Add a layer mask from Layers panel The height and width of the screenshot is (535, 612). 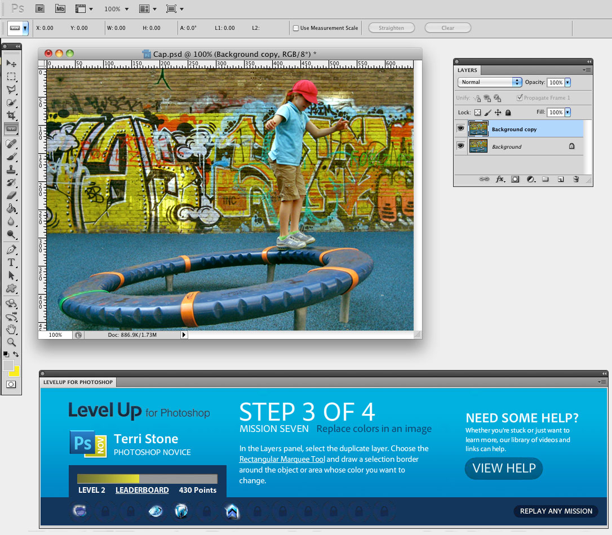tap(515, 179)
